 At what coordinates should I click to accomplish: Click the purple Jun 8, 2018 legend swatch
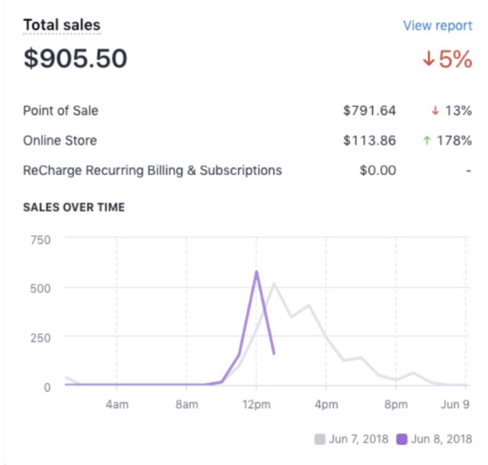pos(402,438)
